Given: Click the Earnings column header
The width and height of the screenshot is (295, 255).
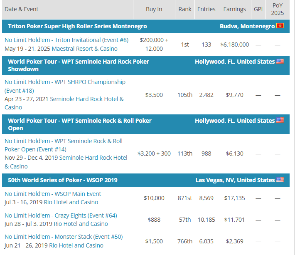Looking at the screenshot, I should (x=234, y=9).
